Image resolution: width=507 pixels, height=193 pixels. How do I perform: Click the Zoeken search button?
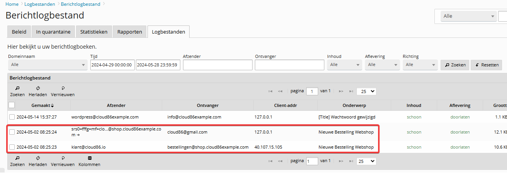tap(455, 65)
